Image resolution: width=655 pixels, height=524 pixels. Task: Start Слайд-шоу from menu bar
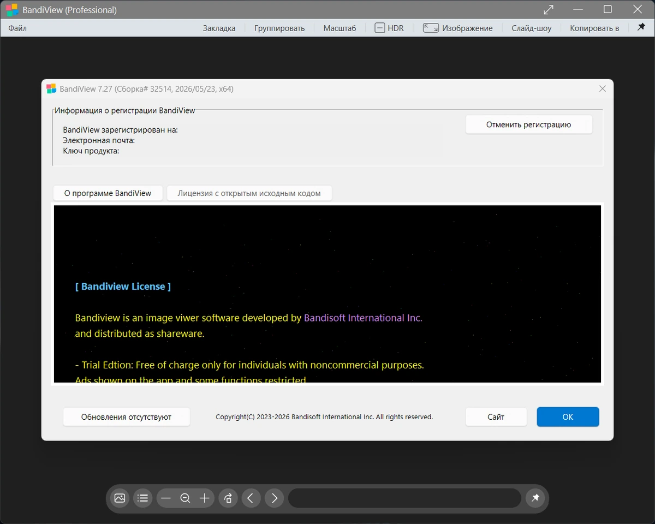click(531, 28)
